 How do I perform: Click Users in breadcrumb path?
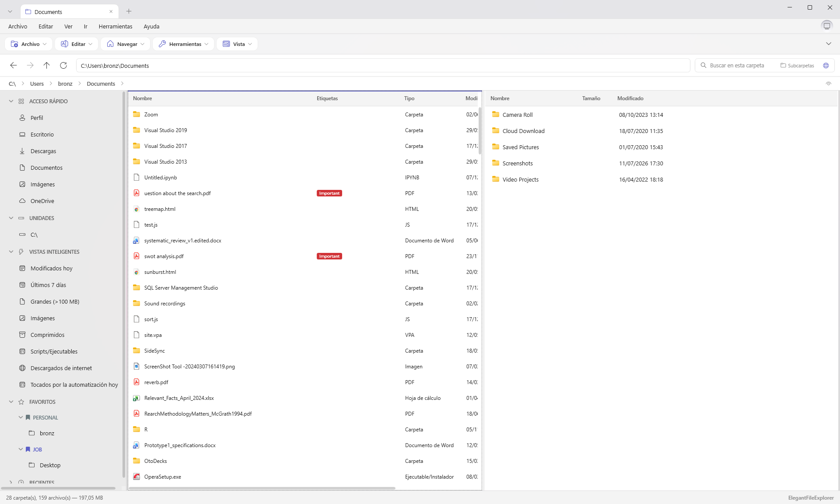(37, 84)
